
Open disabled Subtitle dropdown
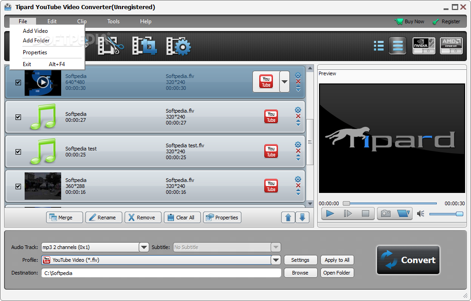pos(276,247)
